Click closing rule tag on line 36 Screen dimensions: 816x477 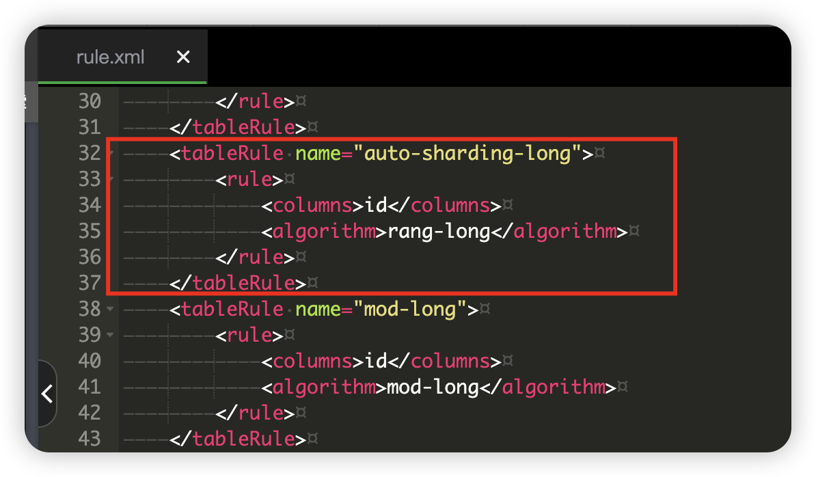254,257
